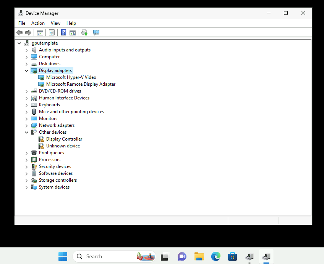Launch File Explorer from the taskbar
Viewport: 324px width, 264px height.
[x=199, y=257]
